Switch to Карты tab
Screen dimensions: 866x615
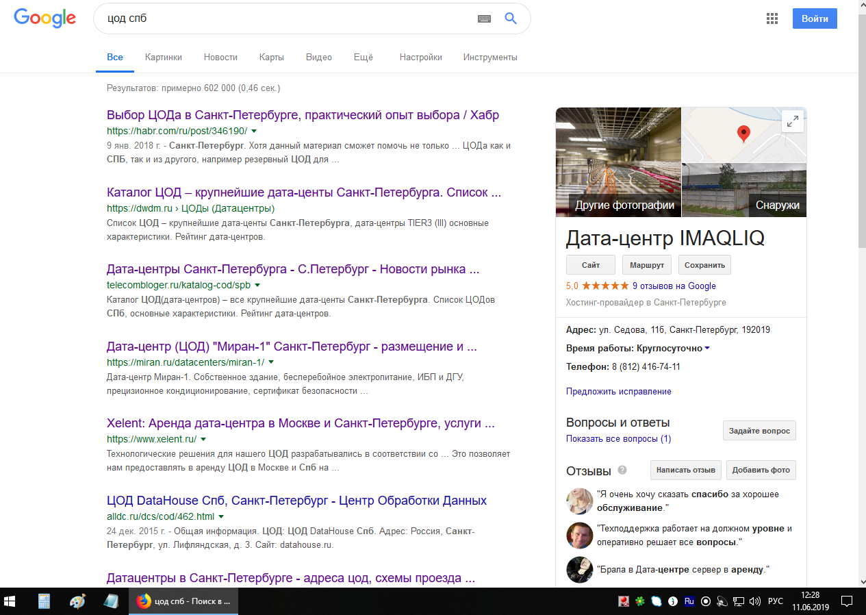coord(272,58)
